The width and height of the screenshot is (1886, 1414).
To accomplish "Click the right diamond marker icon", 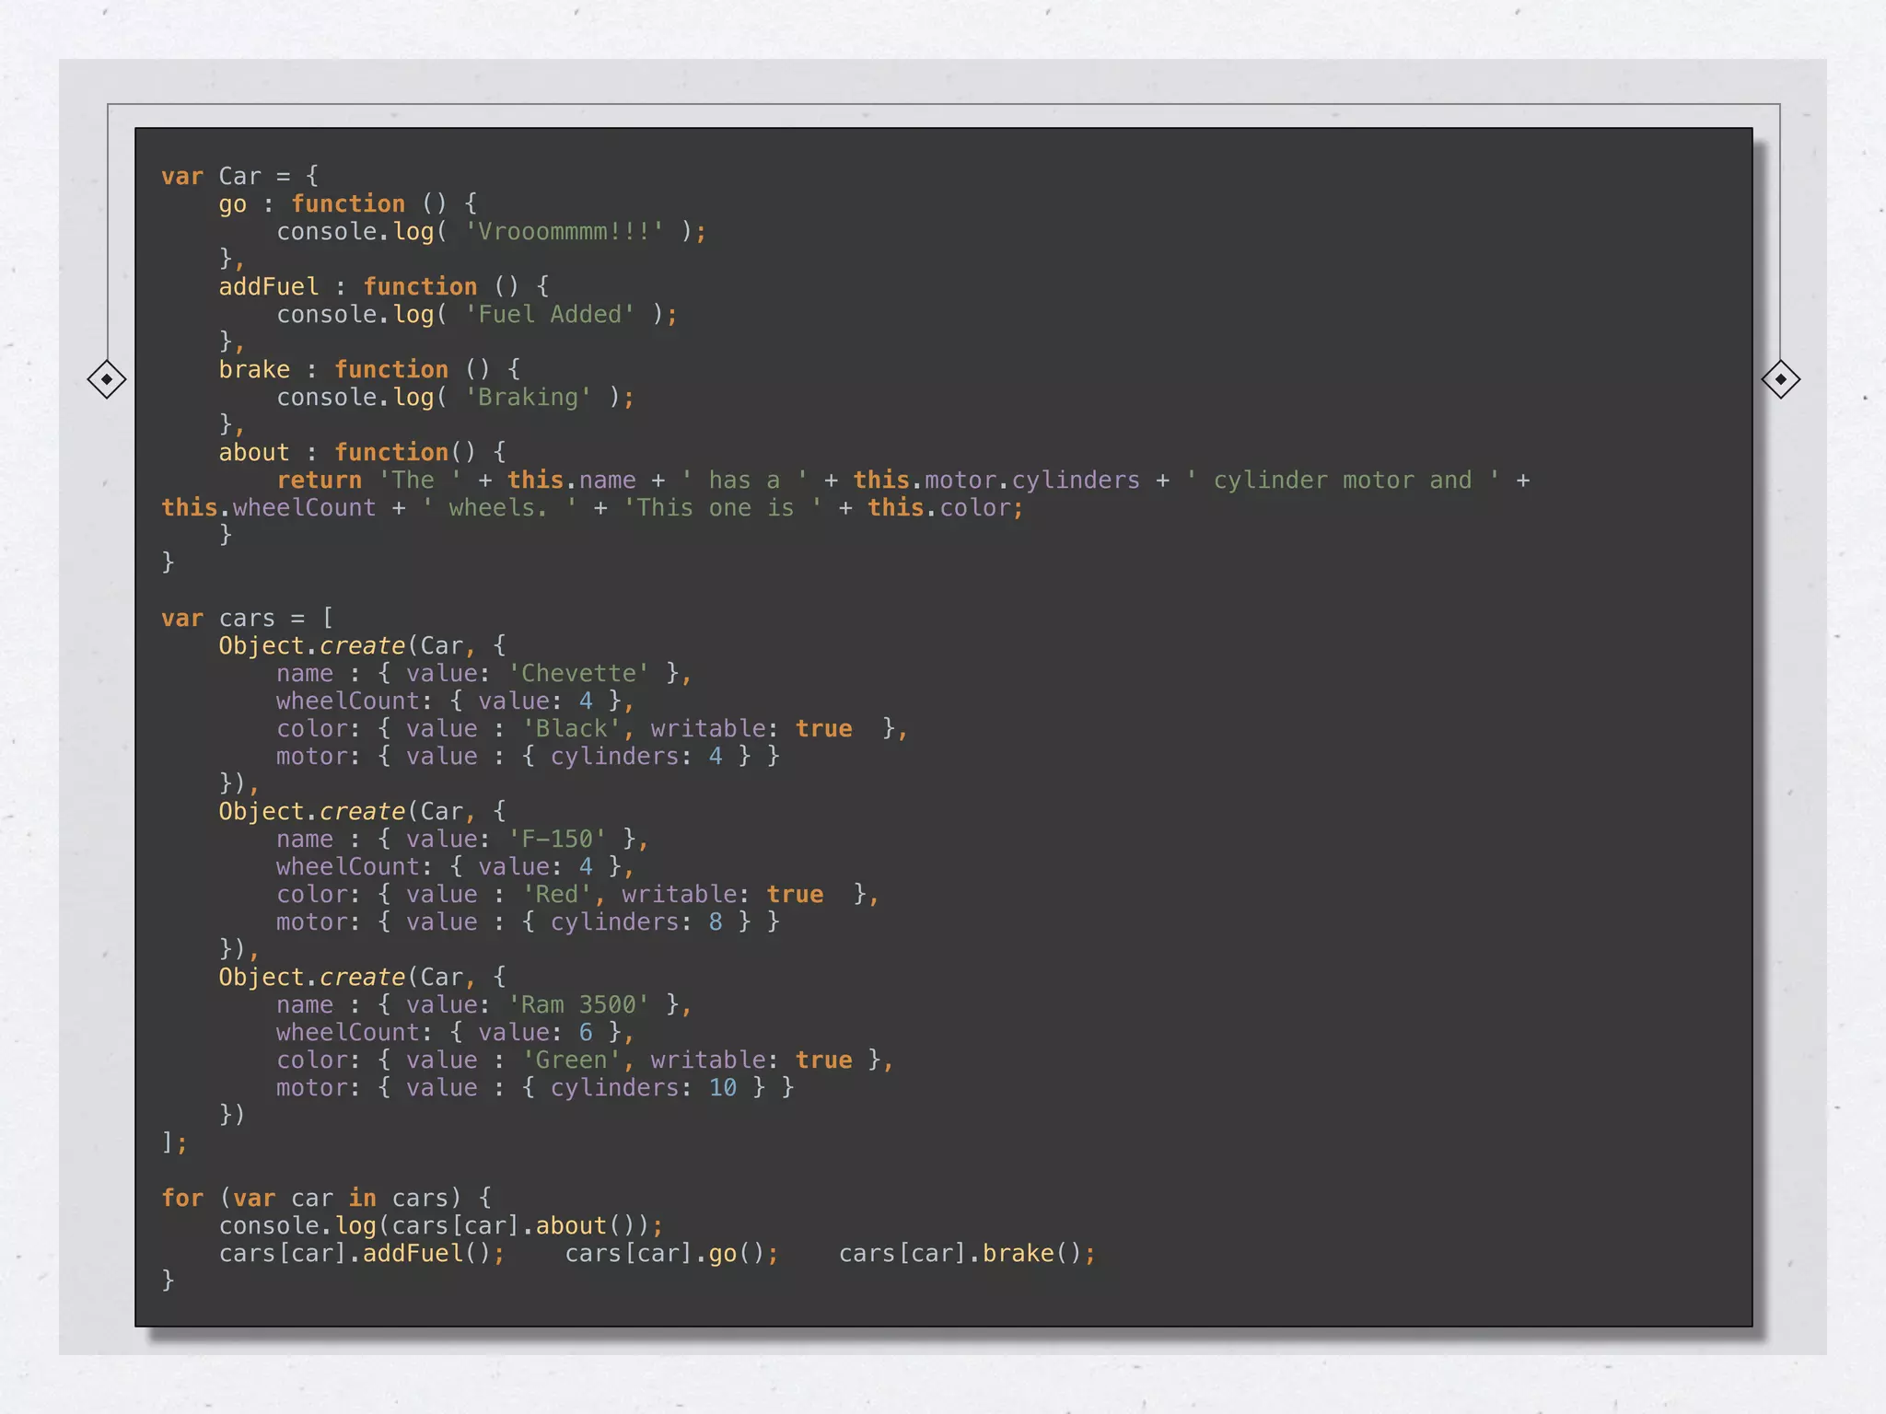I will pyautogui.click(x=1780, y=379).
